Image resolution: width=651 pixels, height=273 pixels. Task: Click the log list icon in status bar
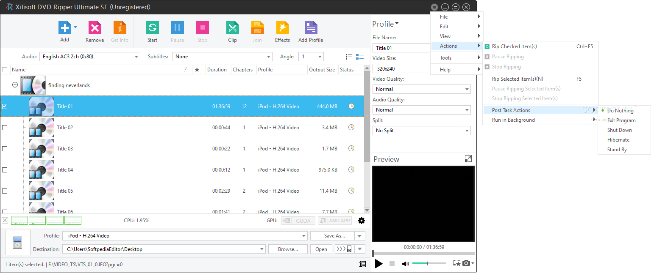coord(362,264)
